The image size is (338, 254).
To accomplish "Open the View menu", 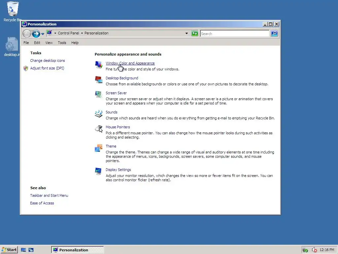I will click(x=49, y=43).
